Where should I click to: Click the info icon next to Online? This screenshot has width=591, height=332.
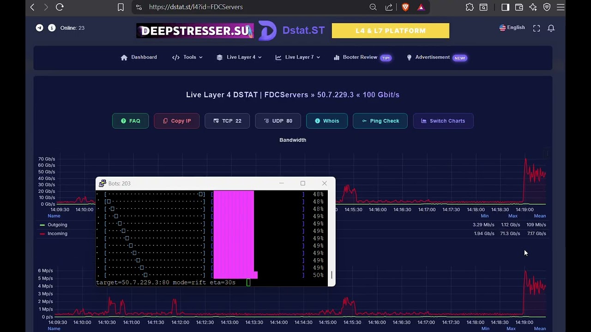(x=52, y=28)
